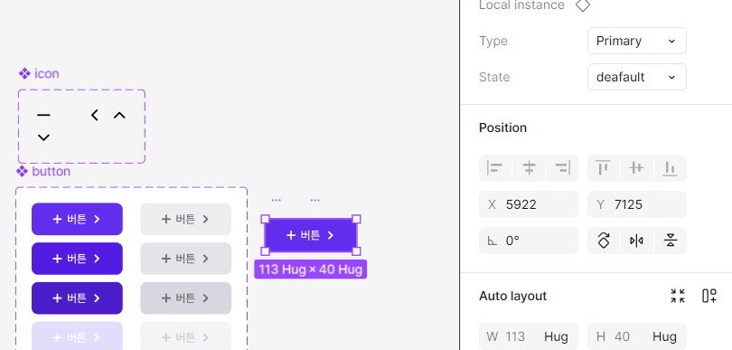Select the down chevron icon variant

(43, 137)
